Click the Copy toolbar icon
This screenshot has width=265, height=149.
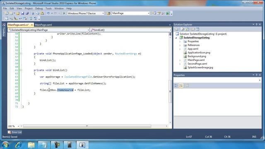pyautogui.click(x=38, y=13)
